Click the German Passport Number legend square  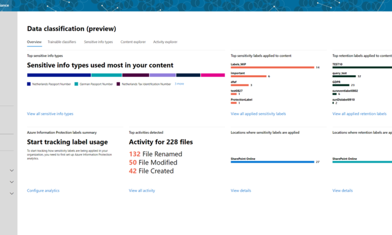click(x=76, y=84)
